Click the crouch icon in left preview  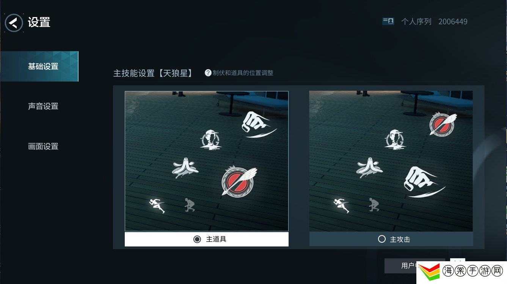pyautogui.click(x=190, y=205)
